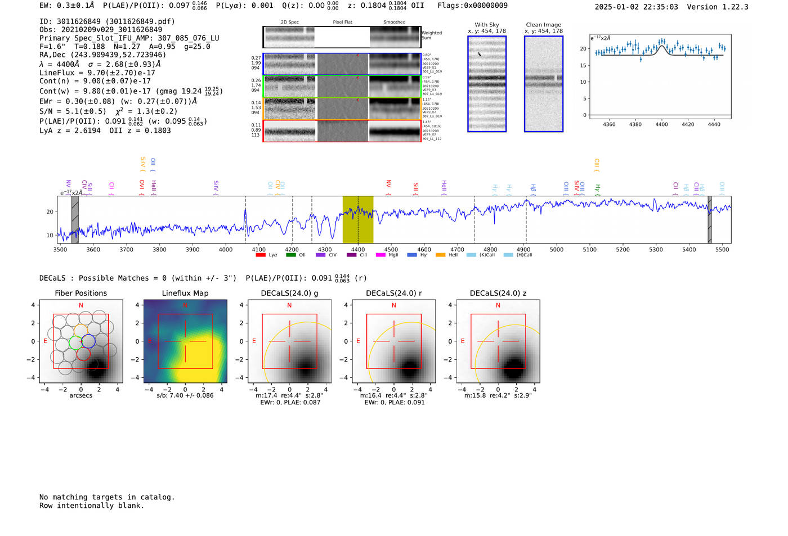
Task: Click the Clean Image panel
Action: pyautogui.click(x=544, y=84)
